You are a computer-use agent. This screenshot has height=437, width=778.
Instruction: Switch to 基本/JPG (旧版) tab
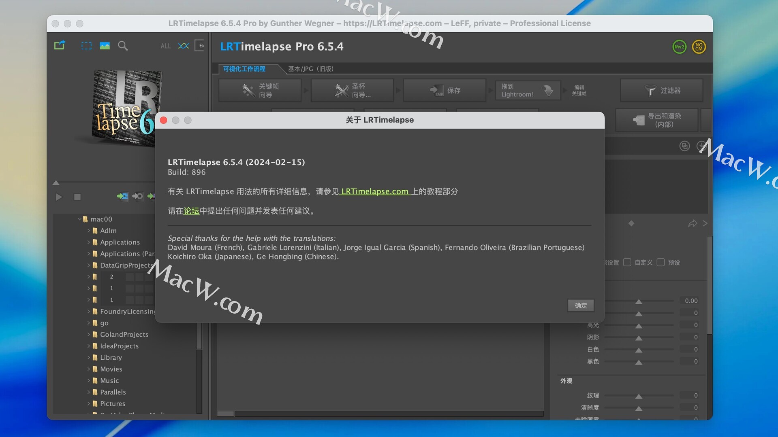pos(310,69)
